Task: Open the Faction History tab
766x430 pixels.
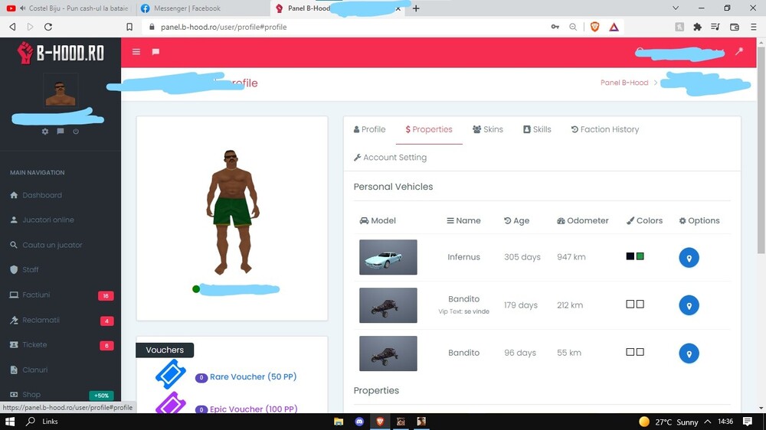Action: point(605,129)
